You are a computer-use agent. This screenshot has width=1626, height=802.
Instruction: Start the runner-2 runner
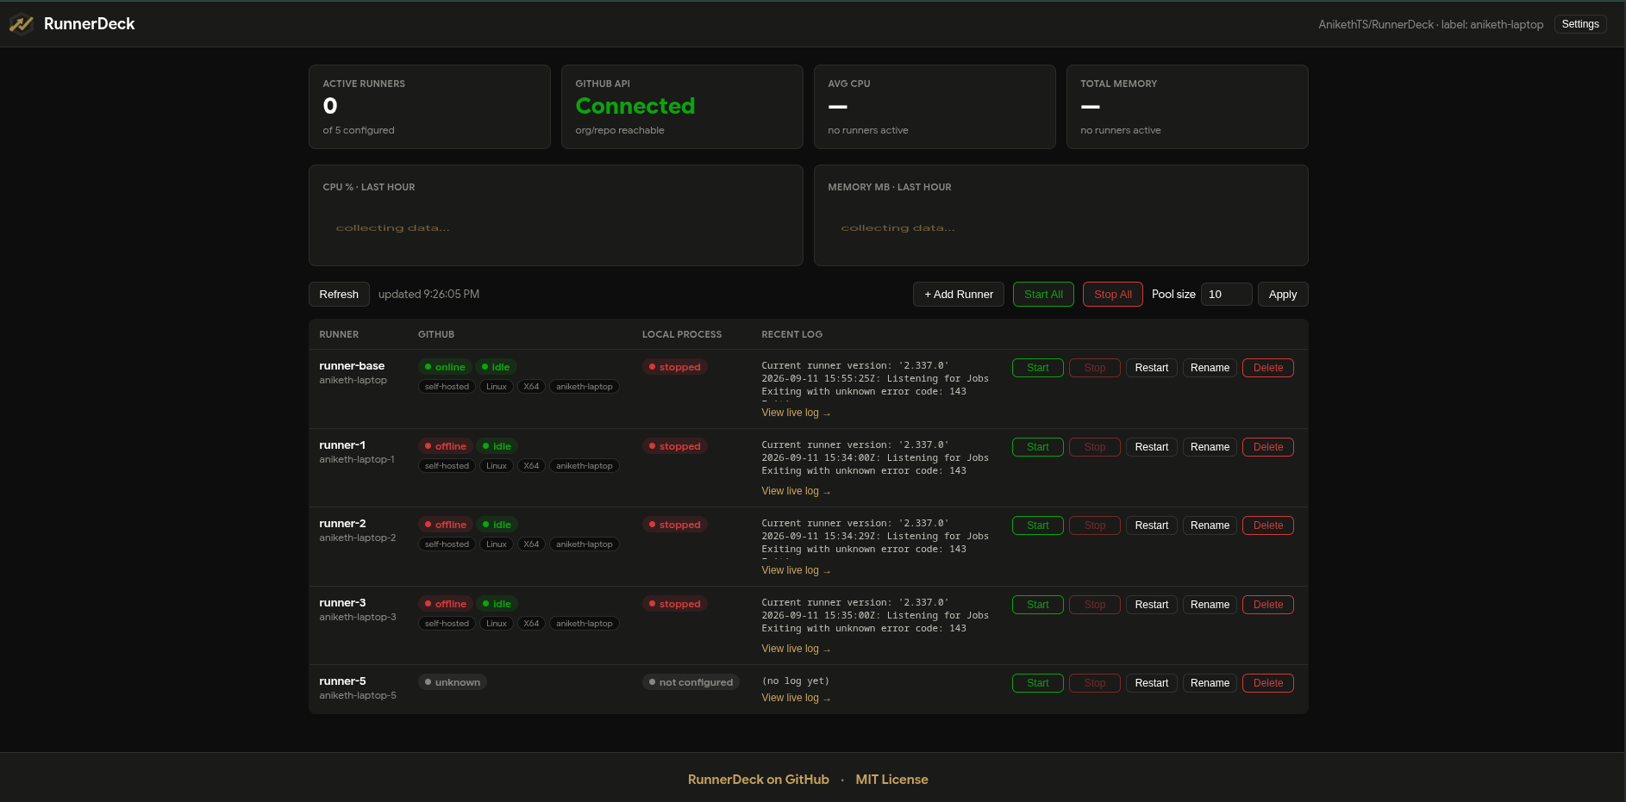pos(1038,525)
